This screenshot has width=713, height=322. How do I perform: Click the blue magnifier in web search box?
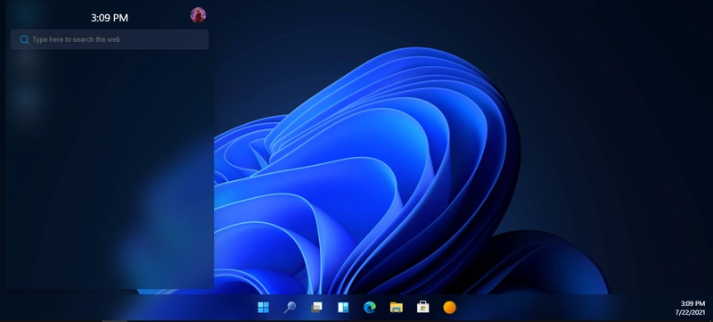[x=25, y=39]
